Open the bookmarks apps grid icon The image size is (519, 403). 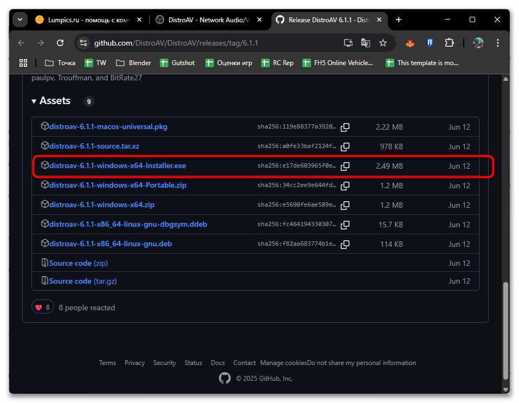click(x=23, y=63)
